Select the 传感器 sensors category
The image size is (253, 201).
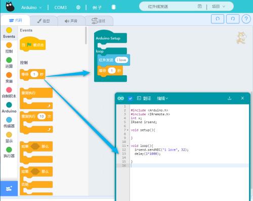[x=9, y=123]
